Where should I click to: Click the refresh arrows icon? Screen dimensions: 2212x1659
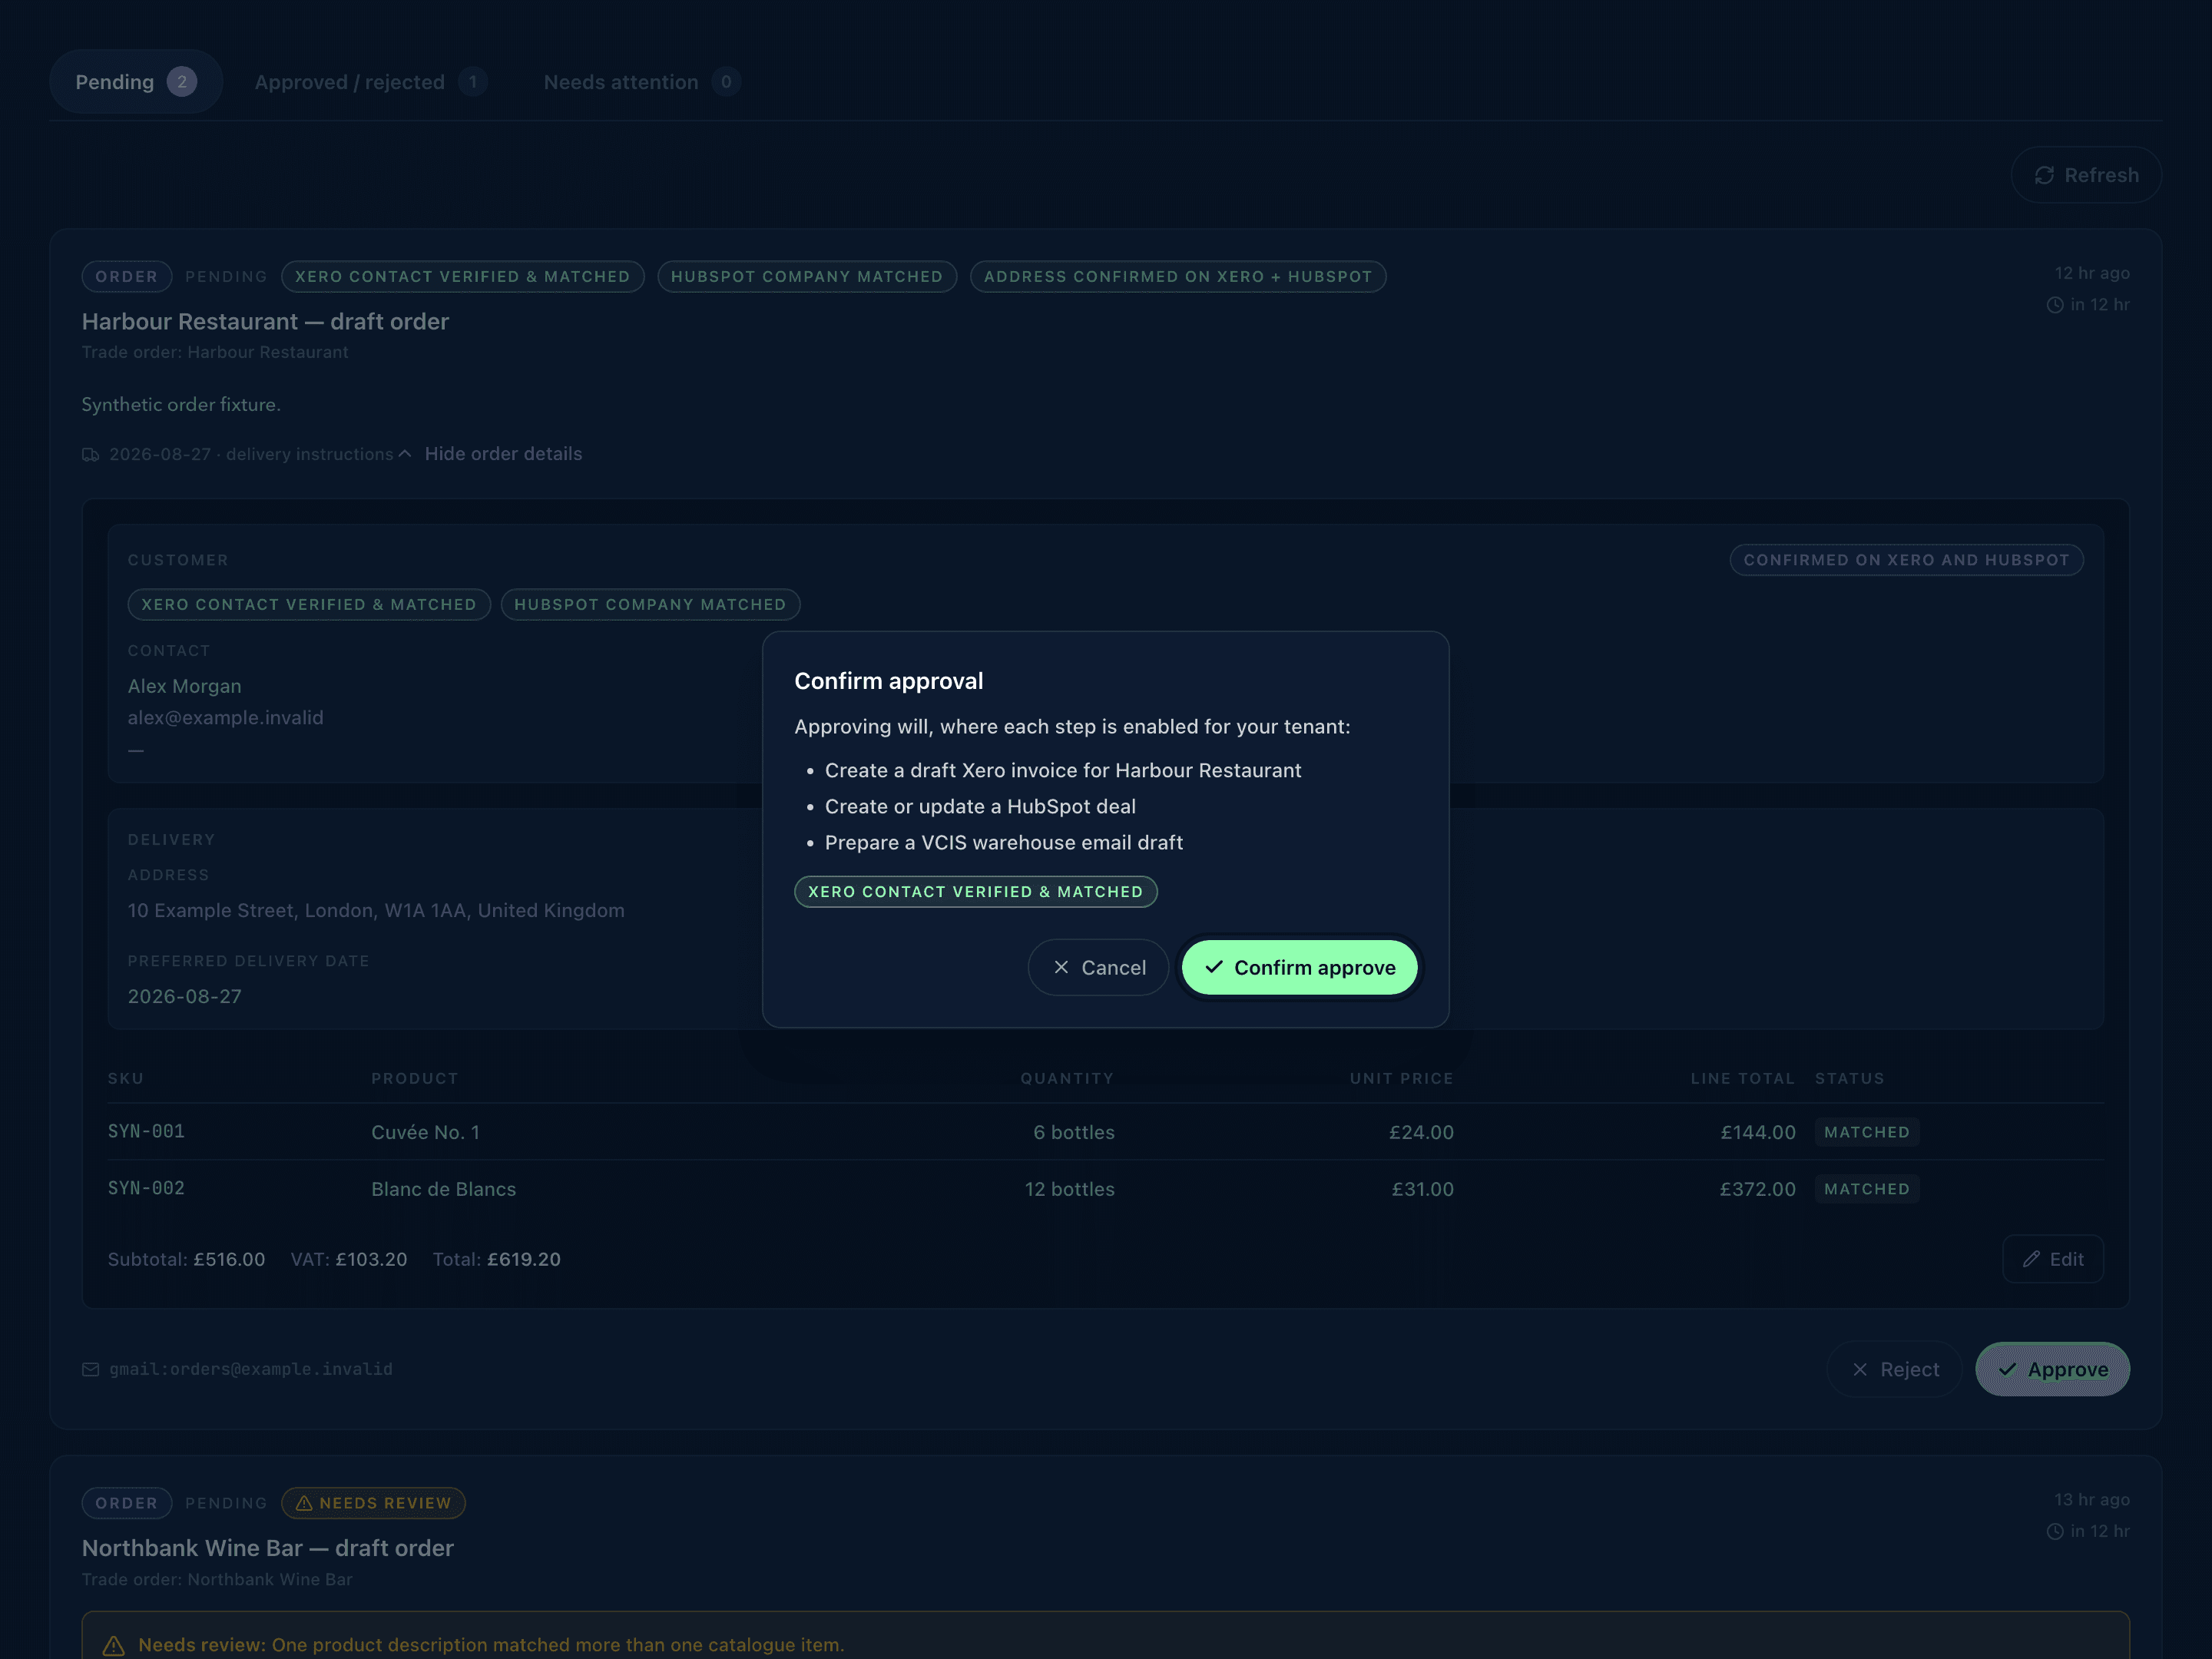click(2044, 175)
